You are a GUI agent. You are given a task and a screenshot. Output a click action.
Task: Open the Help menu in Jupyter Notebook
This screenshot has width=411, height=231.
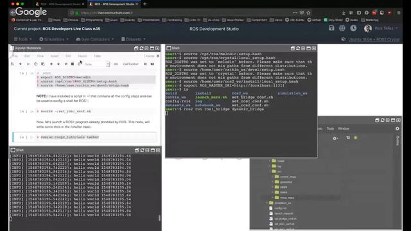(98, 56)
